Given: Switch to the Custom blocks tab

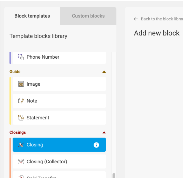Looking at the screenshot, I should pos(88,16).
